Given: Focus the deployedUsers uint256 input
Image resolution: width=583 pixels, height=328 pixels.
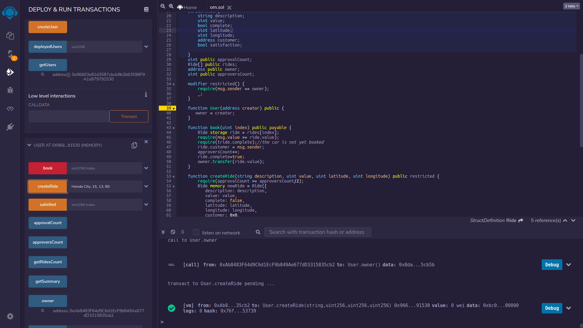Looking at the screenshot, I should (105, 47).
